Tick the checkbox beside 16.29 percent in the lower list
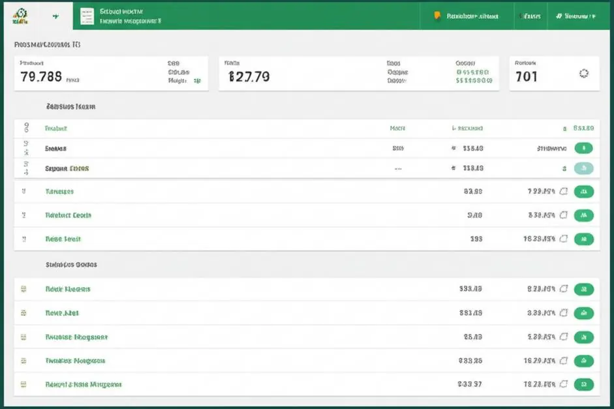The width and height of the screenshot is (614, 409). 564,361
